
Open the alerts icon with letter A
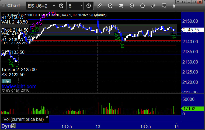tap(143, 6)
